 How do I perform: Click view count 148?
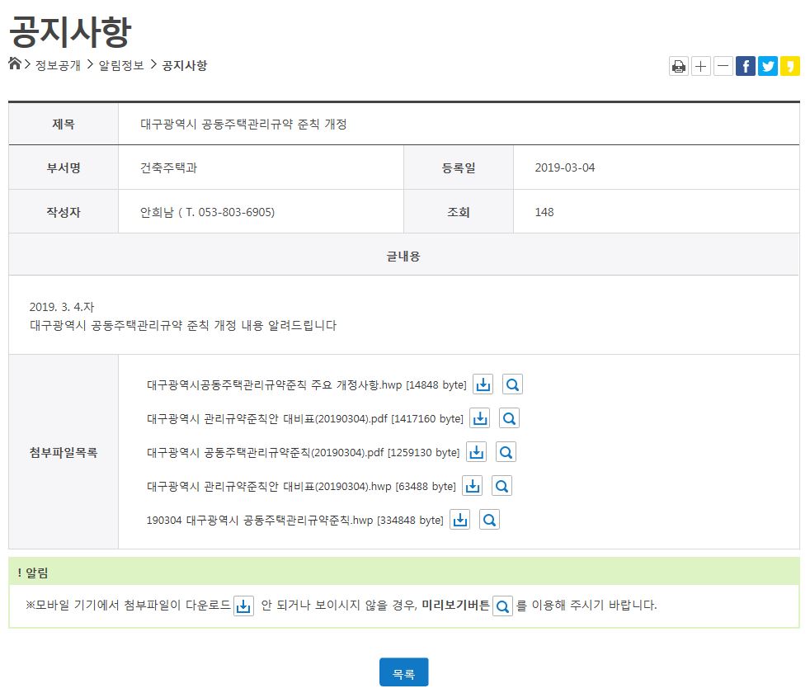tap(544, 212)
